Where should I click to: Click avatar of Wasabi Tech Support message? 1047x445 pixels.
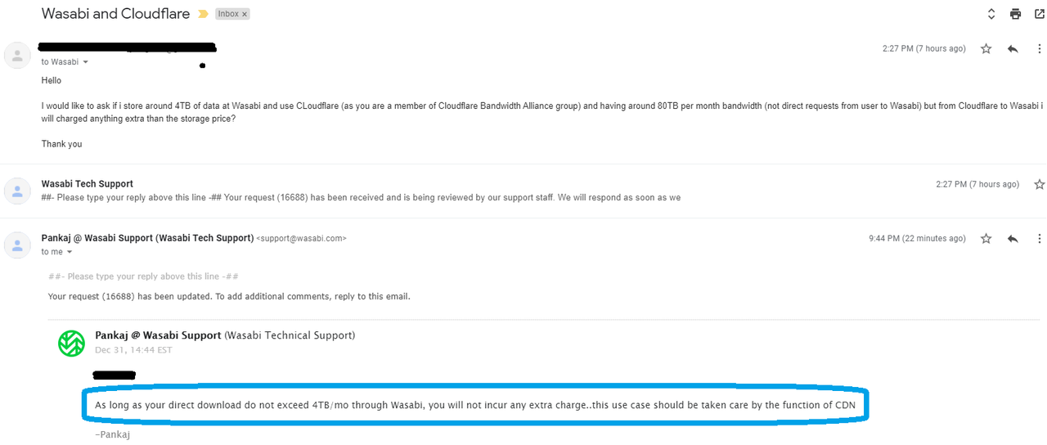pyautogui.click(x=17, y=191)
